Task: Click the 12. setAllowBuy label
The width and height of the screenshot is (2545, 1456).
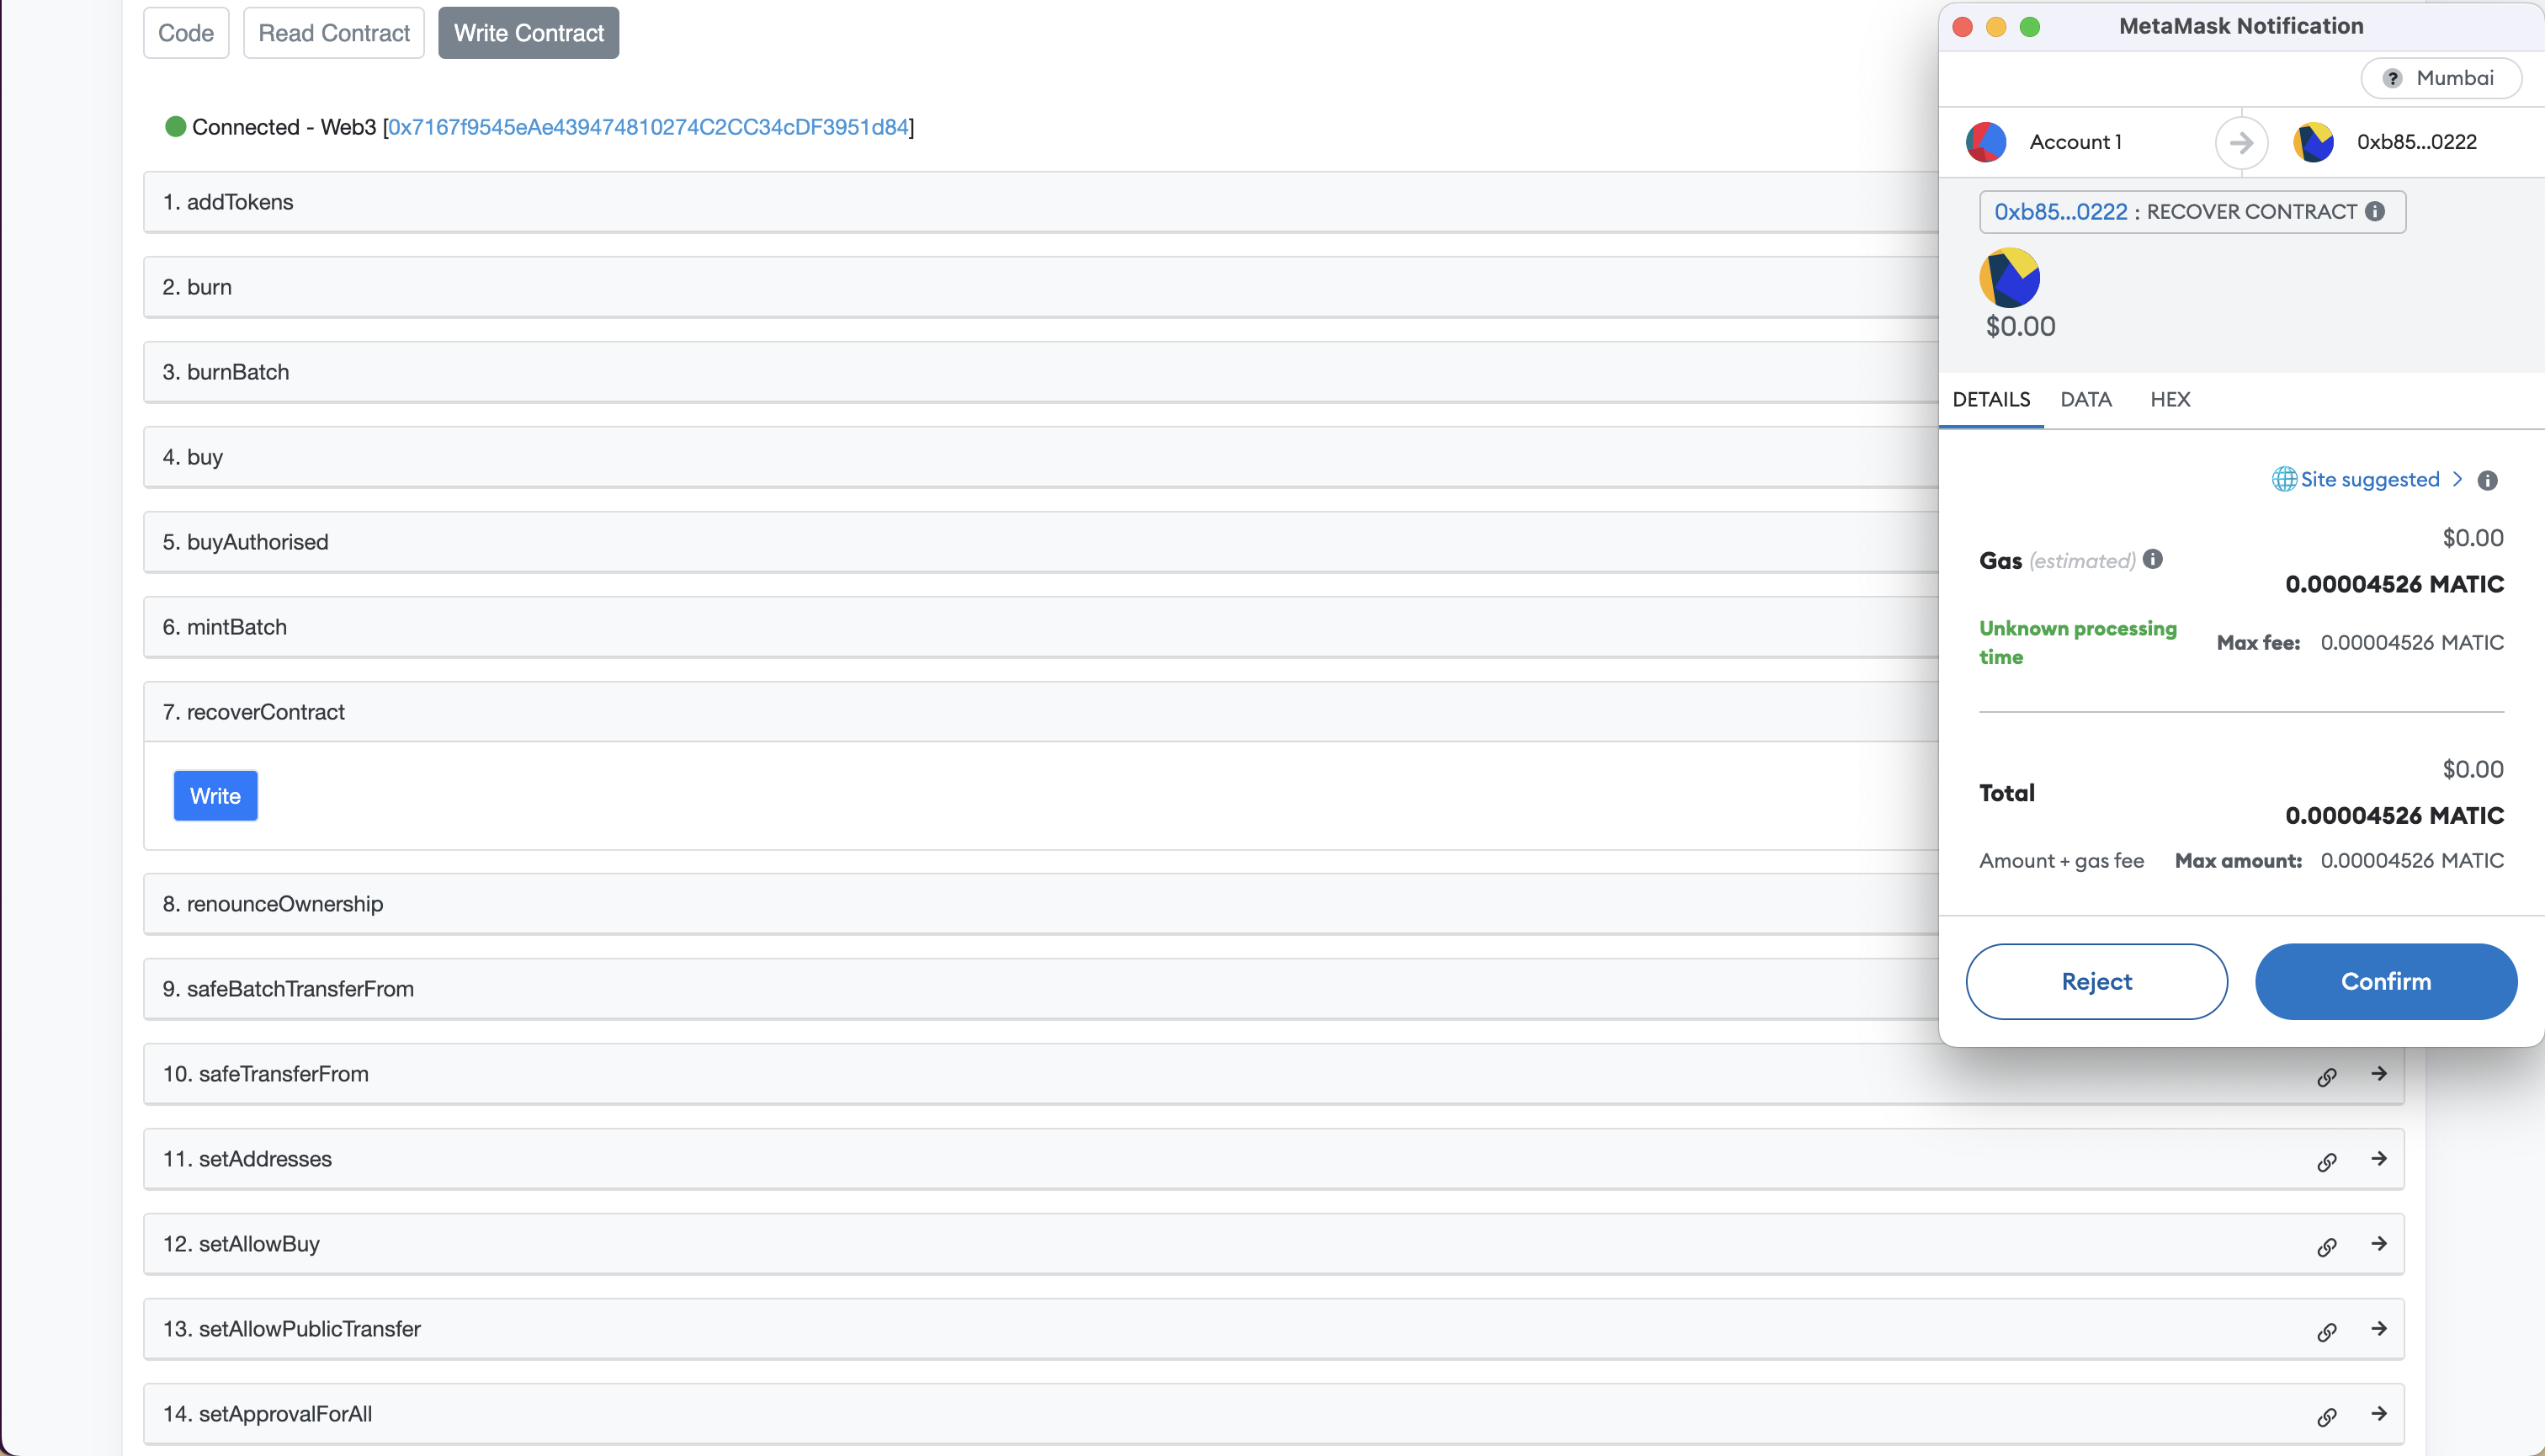Action: (241, 1244)
